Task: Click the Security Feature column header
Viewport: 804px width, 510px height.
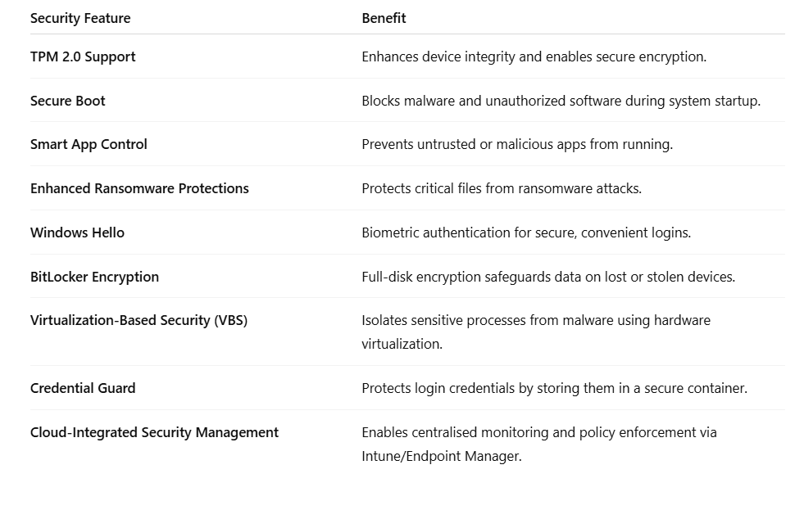Action: pos(80,18)
